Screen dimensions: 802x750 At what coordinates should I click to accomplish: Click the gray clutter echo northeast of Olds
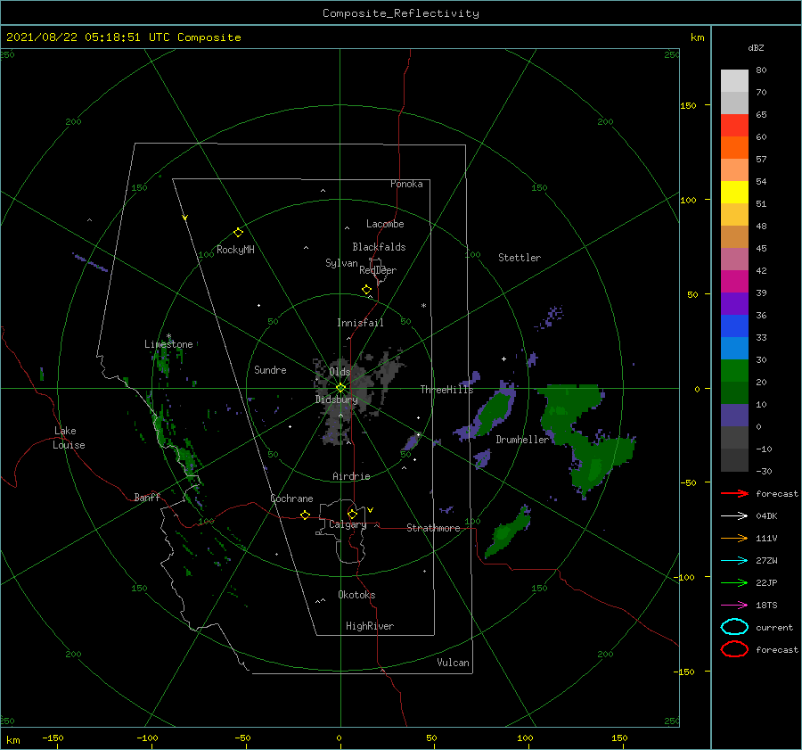coord(389,369)
